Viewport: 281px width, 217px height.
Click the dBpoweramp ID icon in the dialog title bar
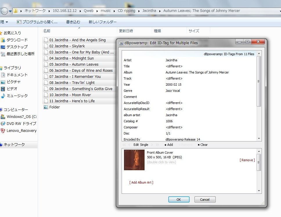121,43
